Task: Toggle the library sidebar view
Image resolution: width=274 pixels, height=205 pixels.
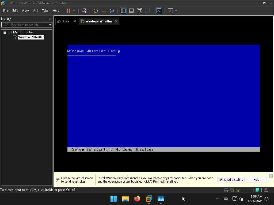Action: [x=123, y=11]
